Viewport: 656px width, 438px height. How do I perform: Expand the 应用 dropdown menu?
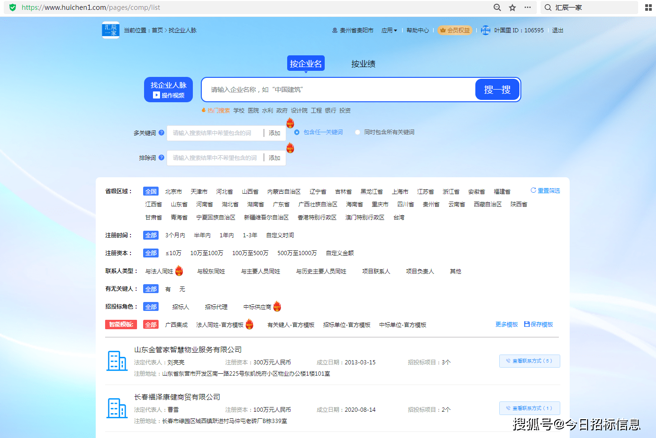click(x=389, y=30)
